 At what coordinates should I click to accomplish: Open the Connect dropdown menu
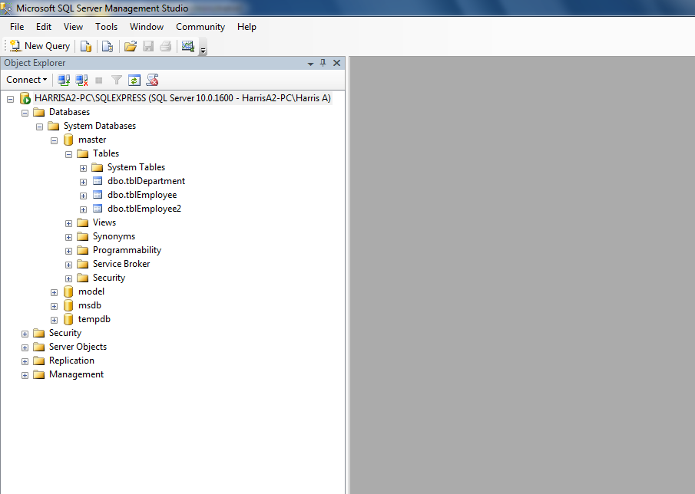pyautogui.click(x=26, y=80)
